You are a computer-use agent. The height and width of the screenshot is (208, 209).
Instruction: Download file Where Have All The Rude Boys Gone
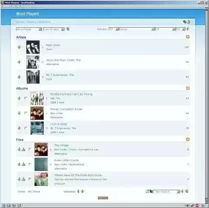click(x=23, y=179)
